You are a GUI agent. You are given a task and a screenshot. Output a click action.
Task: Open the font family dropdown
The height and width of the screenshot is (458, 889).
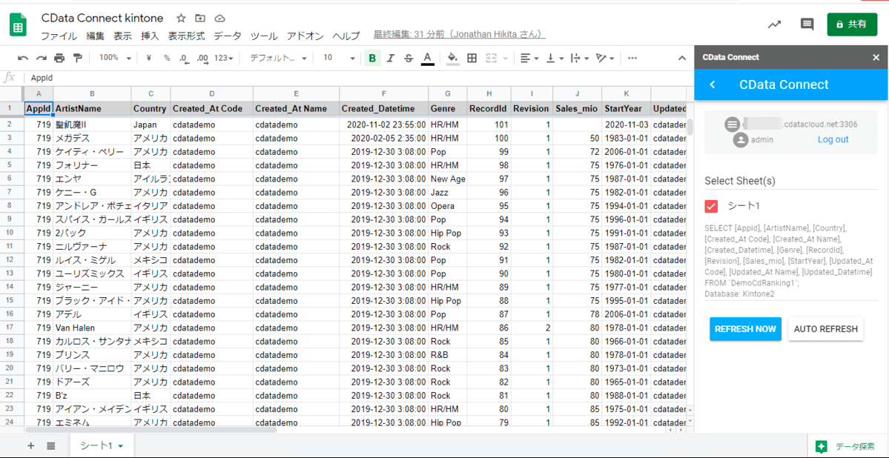(x=278, y=58)
